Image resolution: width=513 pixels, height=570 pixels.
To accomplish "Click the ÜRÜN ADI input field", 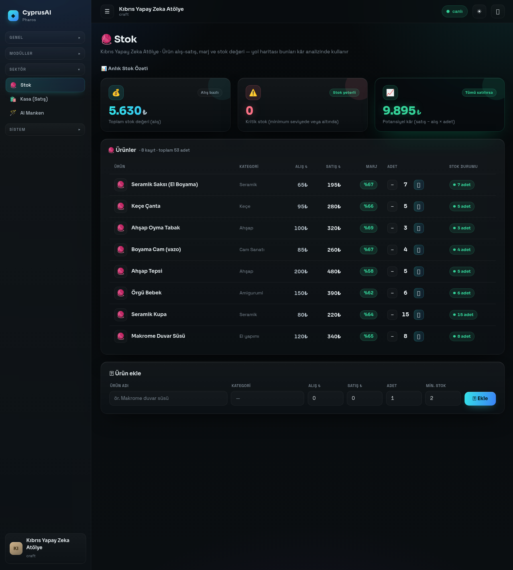I will pyautogui.click(x=168, y=398).
